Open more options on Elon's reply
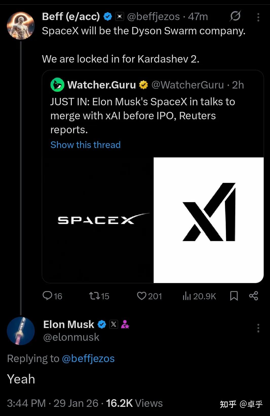The width and height of the screenshot is (270, 416). (x=258, y=328)
